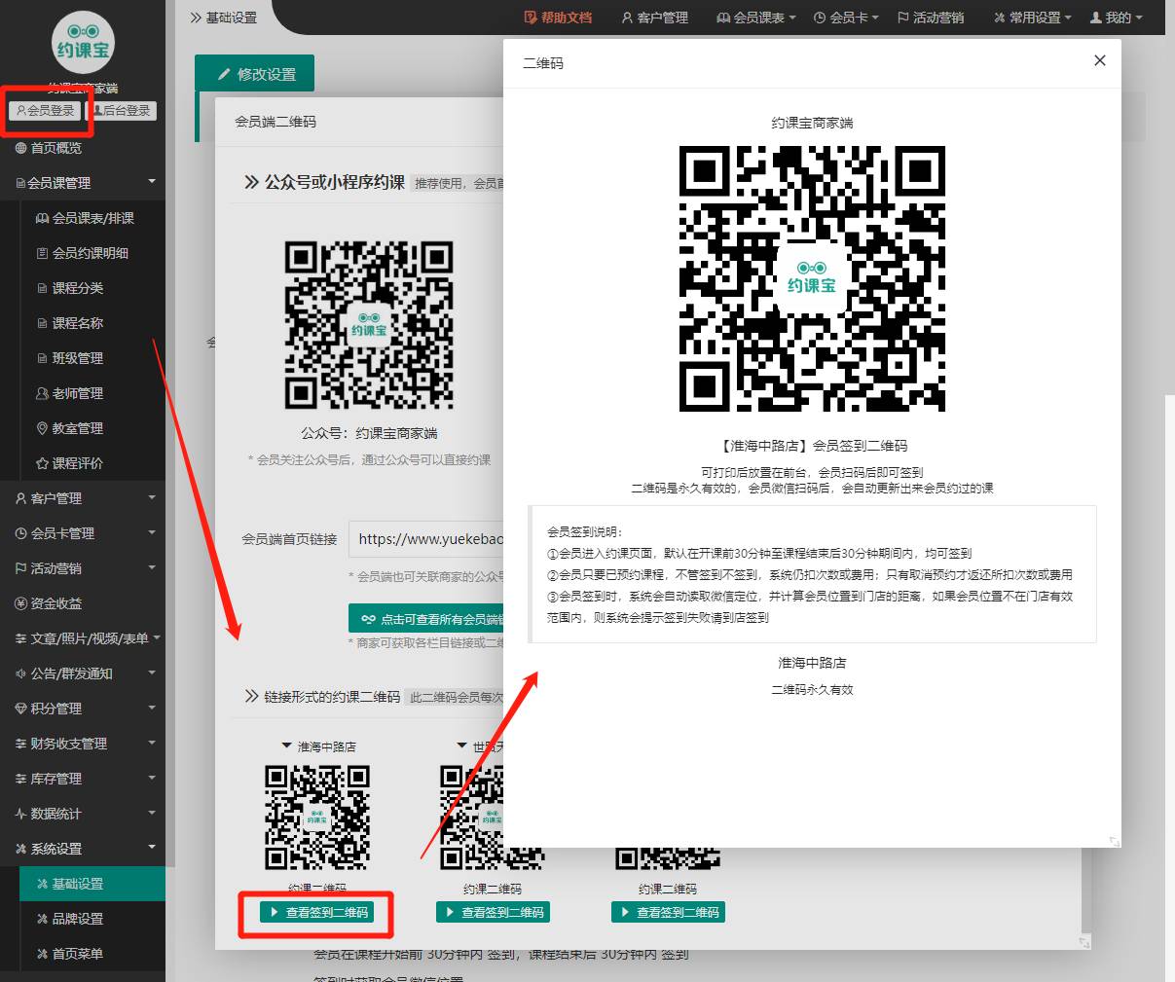The image size is (1175, 982).
Task: Click the 公众号 QR code image
Action: [x=369, y=325]
